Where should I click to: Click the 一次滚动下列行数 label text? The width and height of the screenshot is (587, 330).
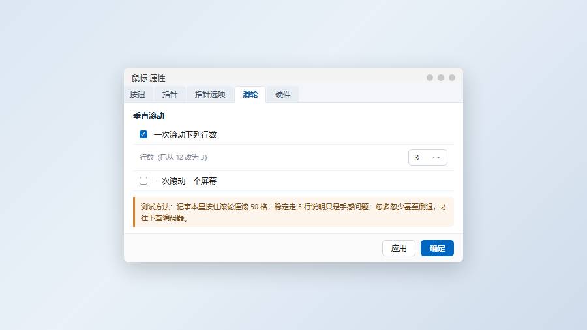185,135
